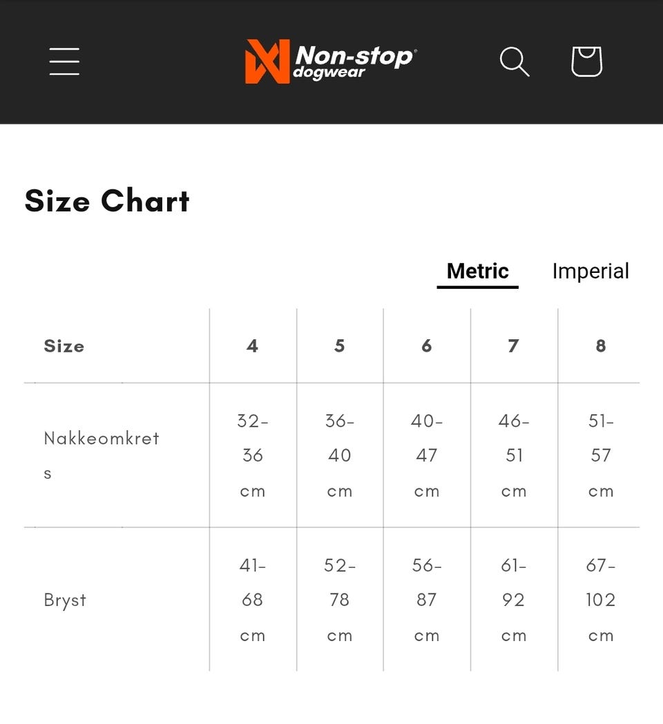Click neck measurement 51-57 cm cell
Viewport: 663px width, 724px height.
601,455
